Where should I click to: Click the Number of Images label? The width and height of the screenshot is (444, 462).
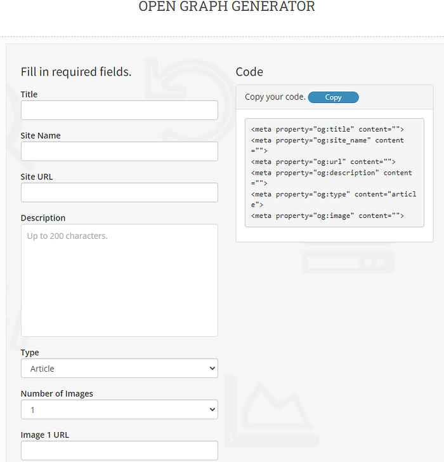tap(56, 394)
